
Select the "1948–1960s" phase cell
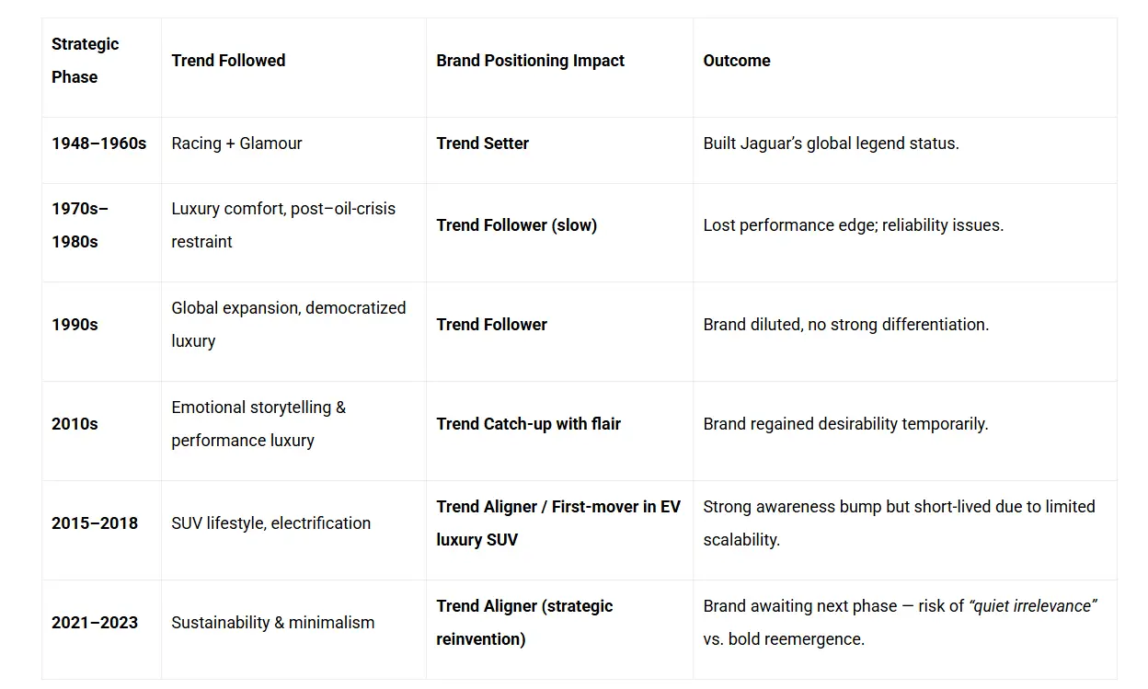tap(98, 144)
